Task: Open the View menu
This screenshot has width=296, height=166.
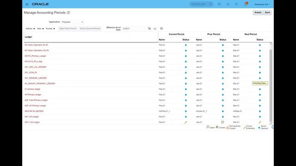Action: (x=40, y=29)
